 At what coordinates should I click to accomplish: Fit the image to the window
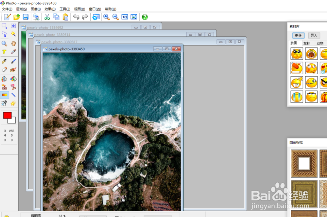tap(134, 17)
